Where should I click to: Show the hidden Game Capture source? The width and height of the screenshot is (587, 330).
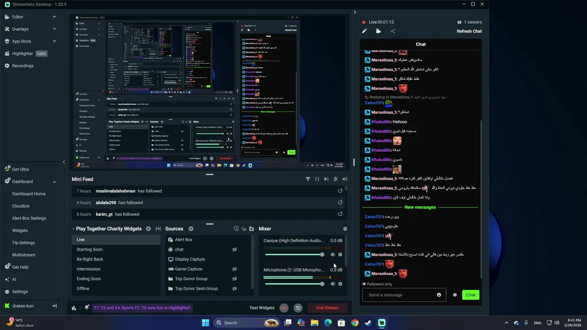tap(234, 269)
